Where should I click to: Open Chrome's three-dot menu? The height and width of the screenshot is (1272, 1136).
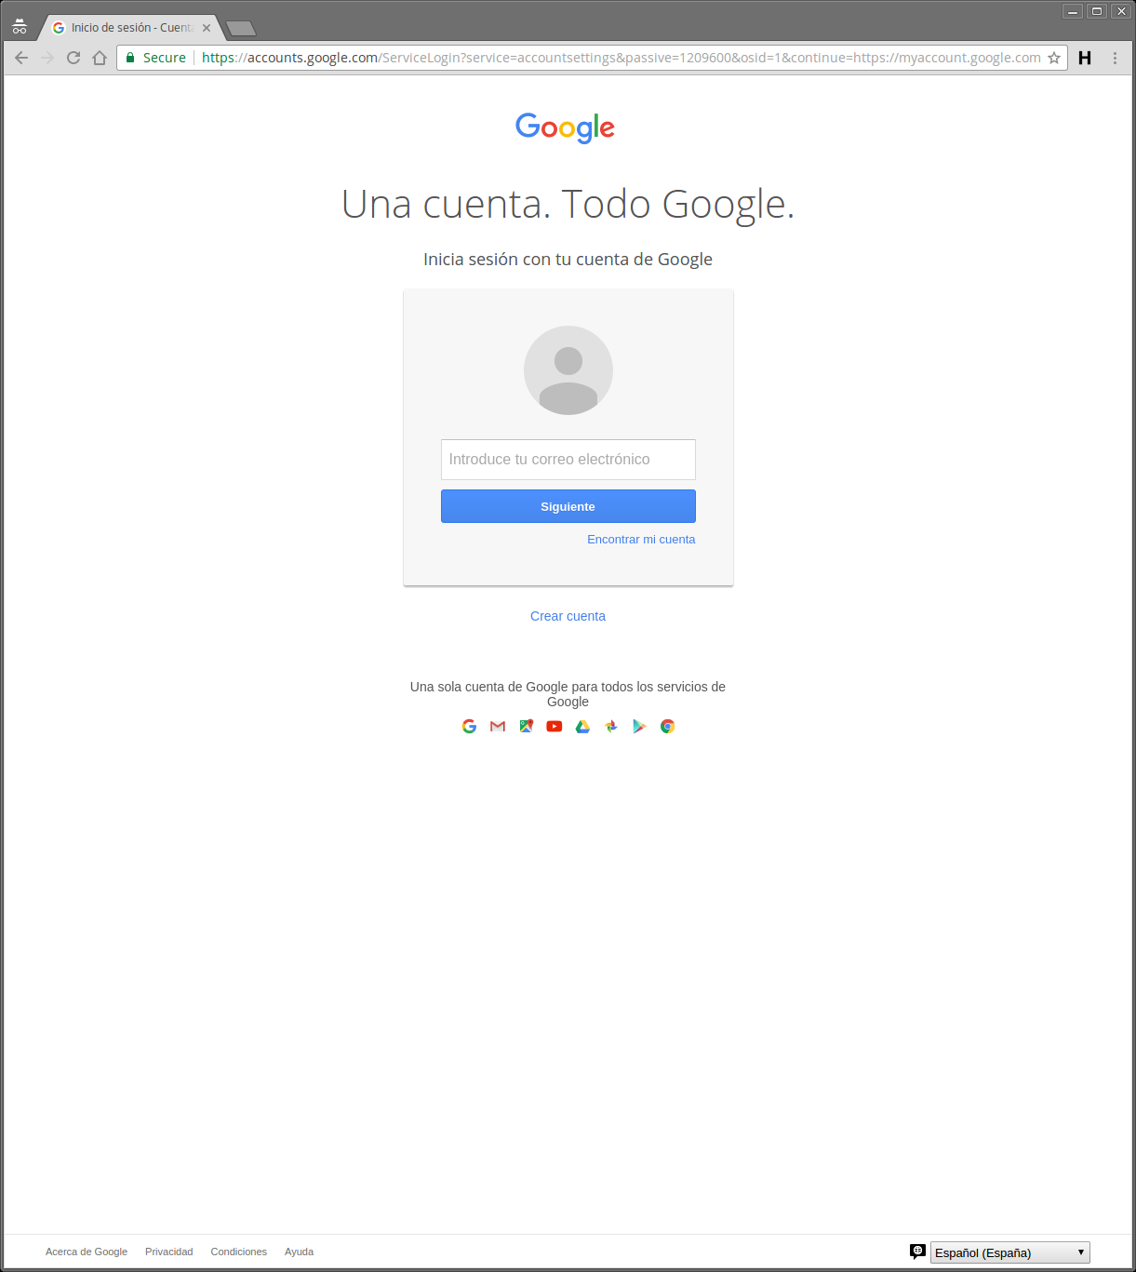pyautogui.click(x=1115, y=58)
